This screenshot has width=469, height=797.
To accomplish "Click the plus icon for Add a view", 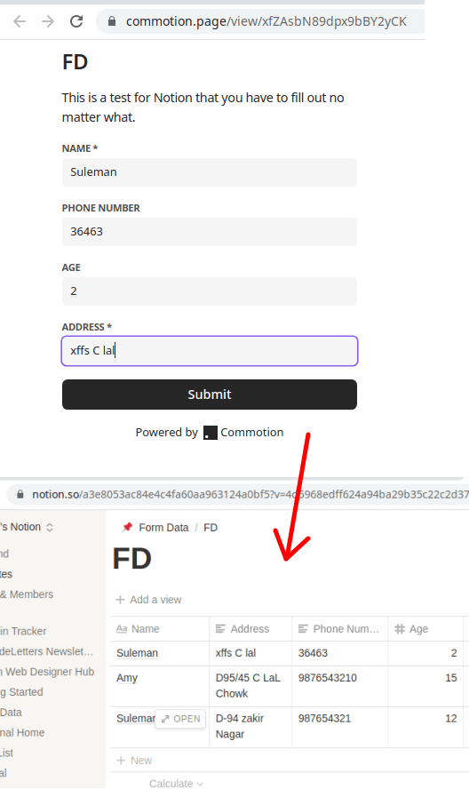I will (x=120, y=600).
